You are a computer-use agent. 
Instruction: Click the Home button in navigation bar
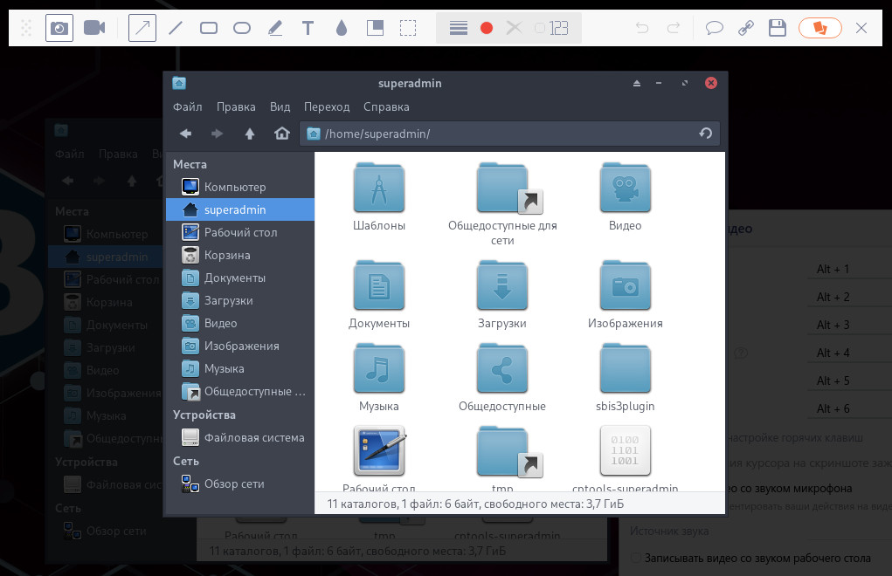coord(281,134)
